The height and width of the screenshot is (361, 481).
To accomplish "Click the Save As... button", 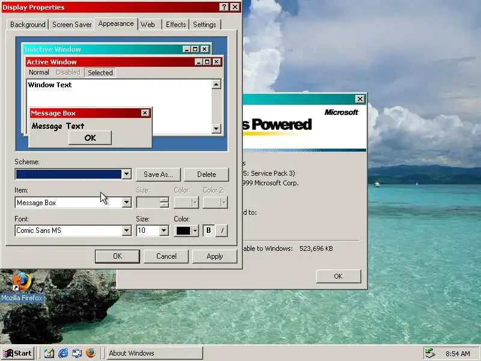I will click(x=158, y=174).
